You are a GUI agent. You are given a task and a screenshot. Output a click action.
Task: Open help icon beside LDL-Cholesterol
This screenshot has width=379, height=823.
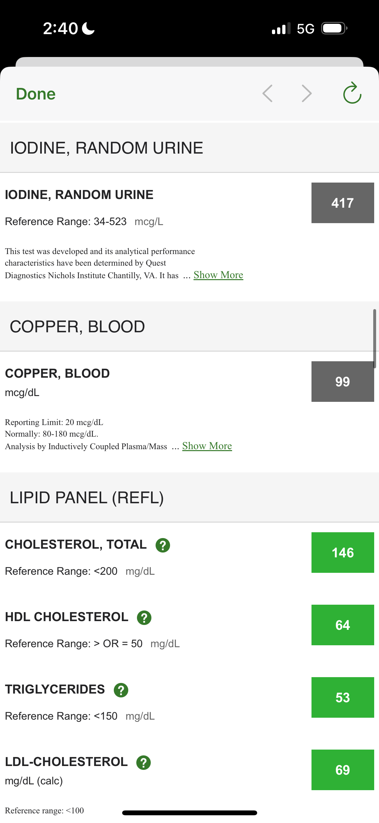(x=143, y=762)
